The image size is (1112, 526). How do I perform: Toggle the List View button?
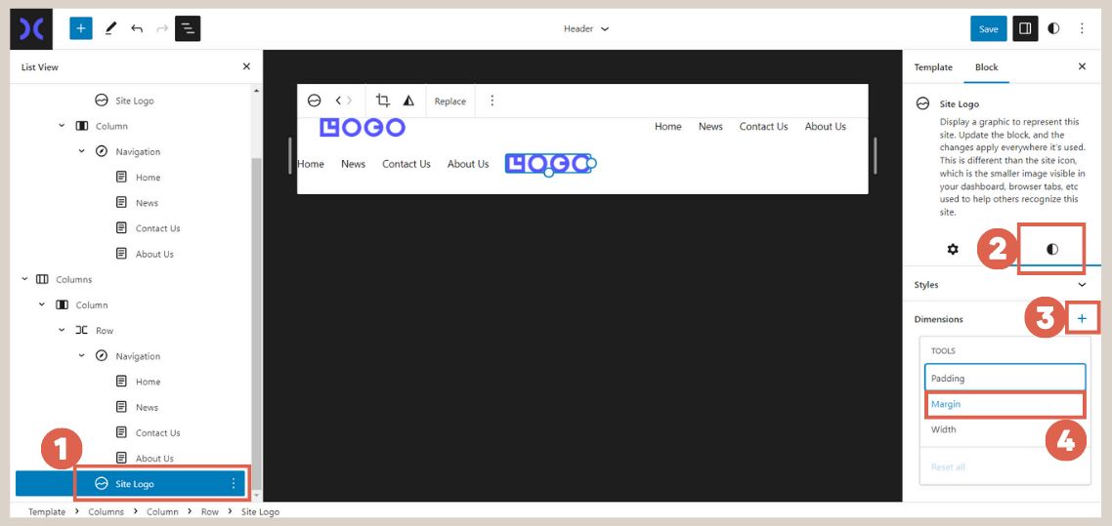click(188, 29)
